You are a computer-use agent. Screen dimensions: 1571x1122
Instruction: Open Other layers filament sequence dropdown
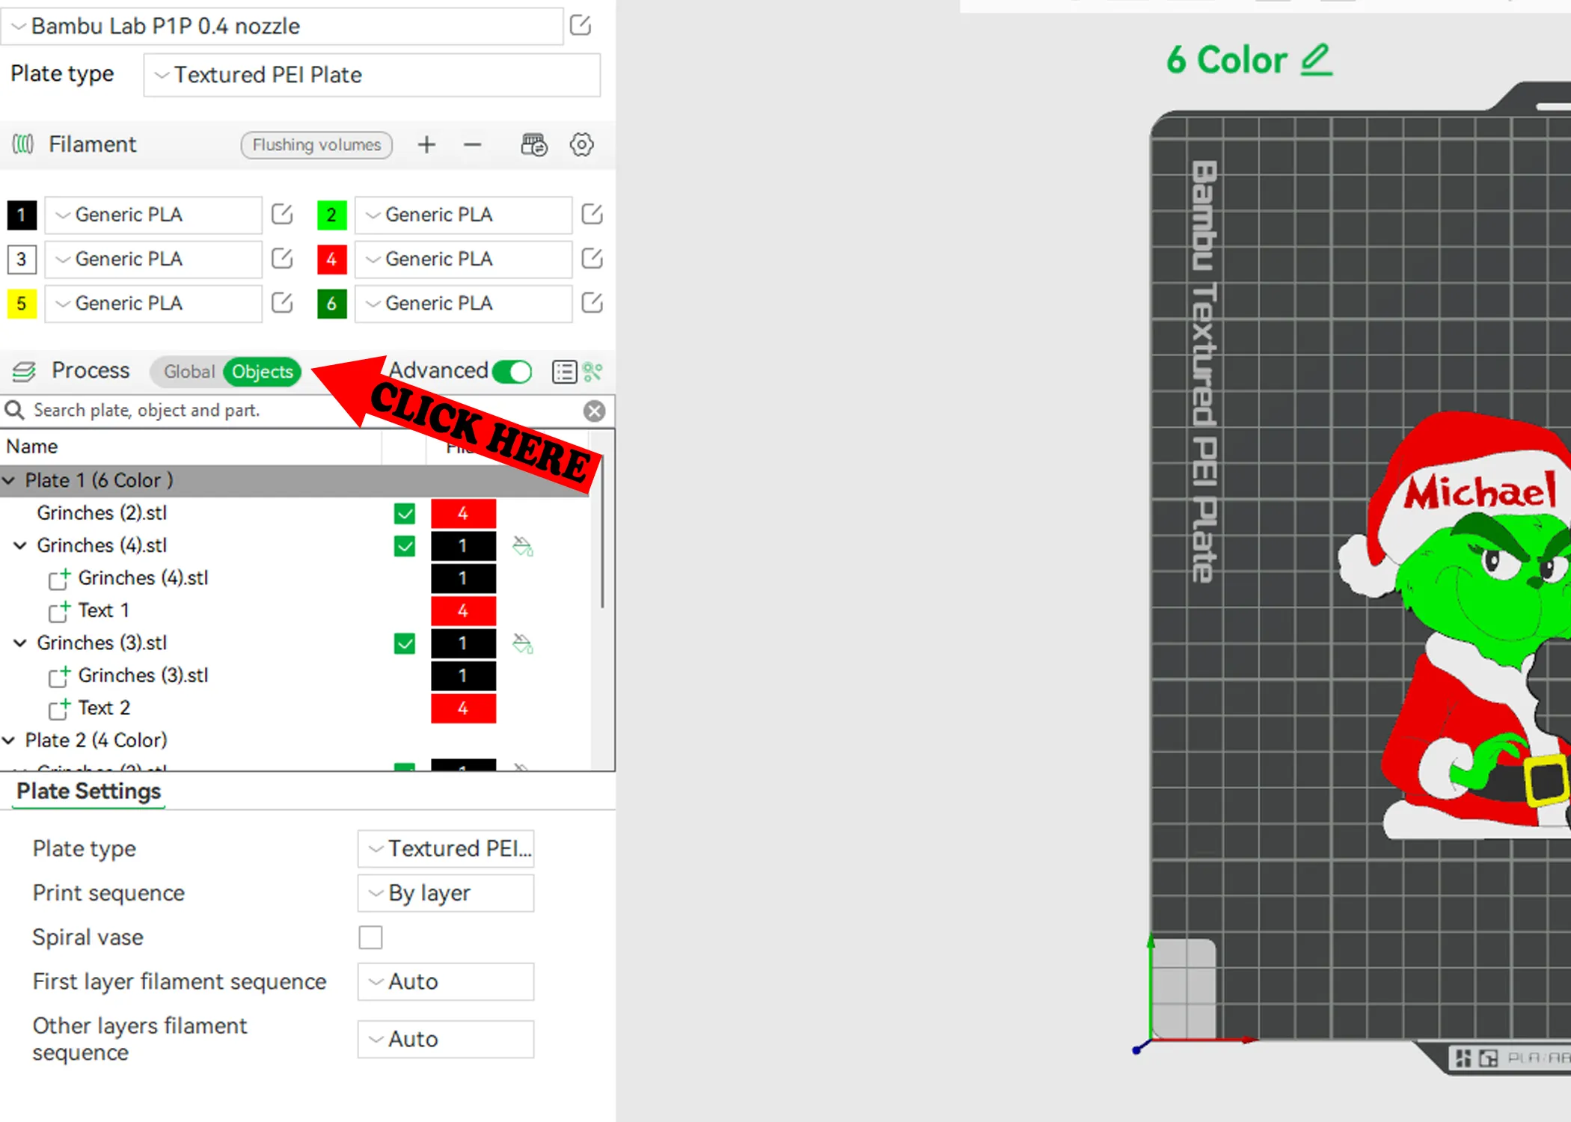coord(446,1039)
